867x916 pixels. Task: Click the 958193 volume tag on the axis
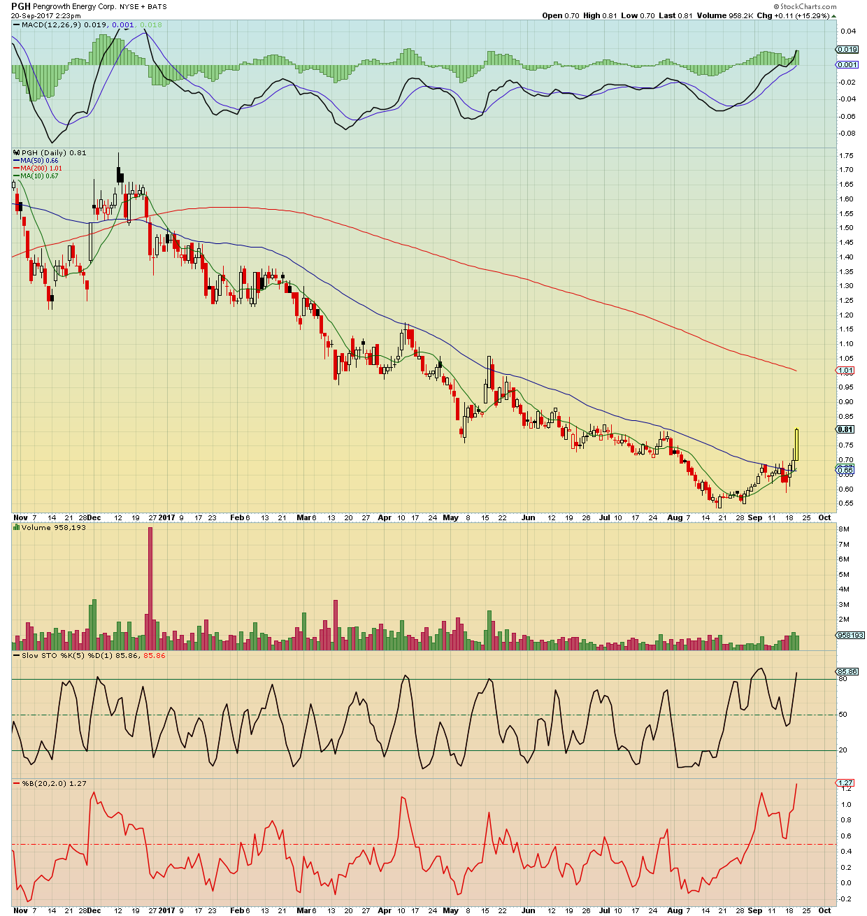point(850,635)
